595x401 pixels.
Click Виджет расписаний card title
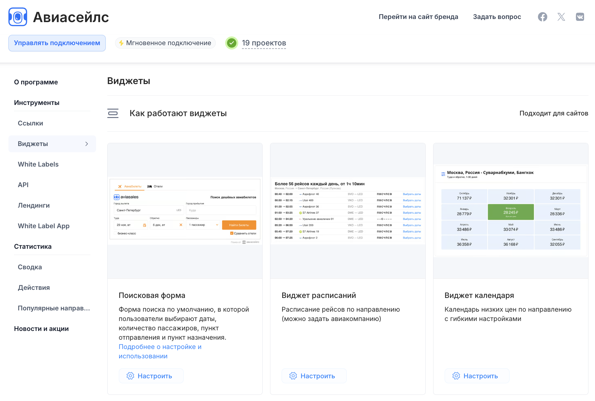coord(319,295)
